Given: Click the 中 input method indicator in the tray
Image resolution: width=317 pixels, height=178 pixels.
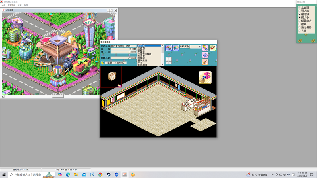Looking at the screenshot, I should tap(288, 175).
